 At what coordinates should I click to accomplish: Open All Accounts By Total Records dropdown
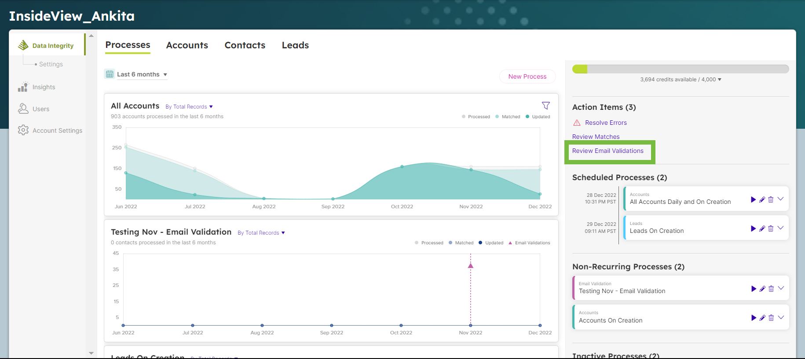pyautogui.click(x=189, y=107)
